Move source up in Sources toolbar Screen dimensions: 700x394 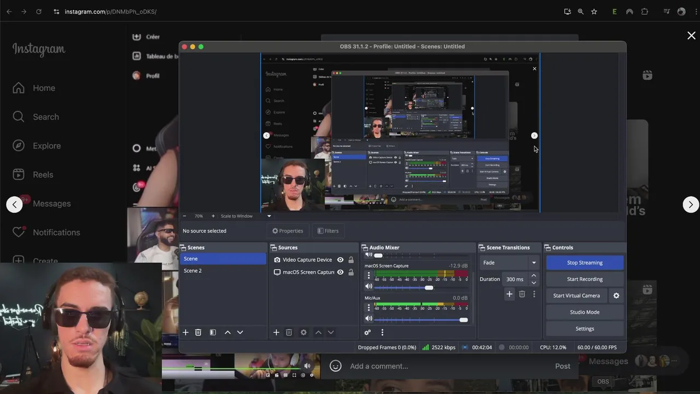318,332
